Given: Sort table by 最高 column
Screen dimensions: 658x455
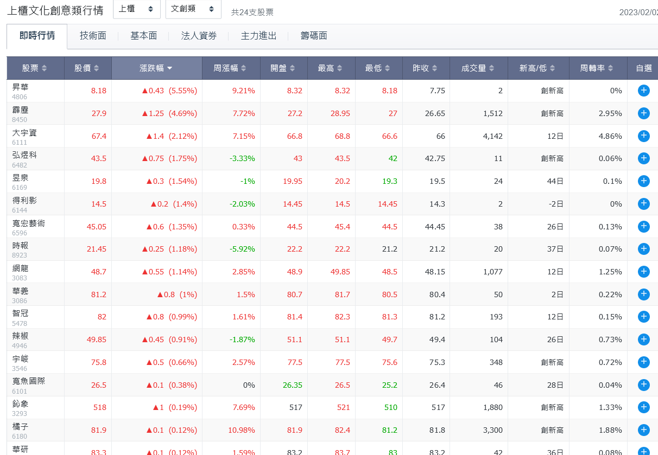Looking at the screenshot, I should [x=331, y=68].
